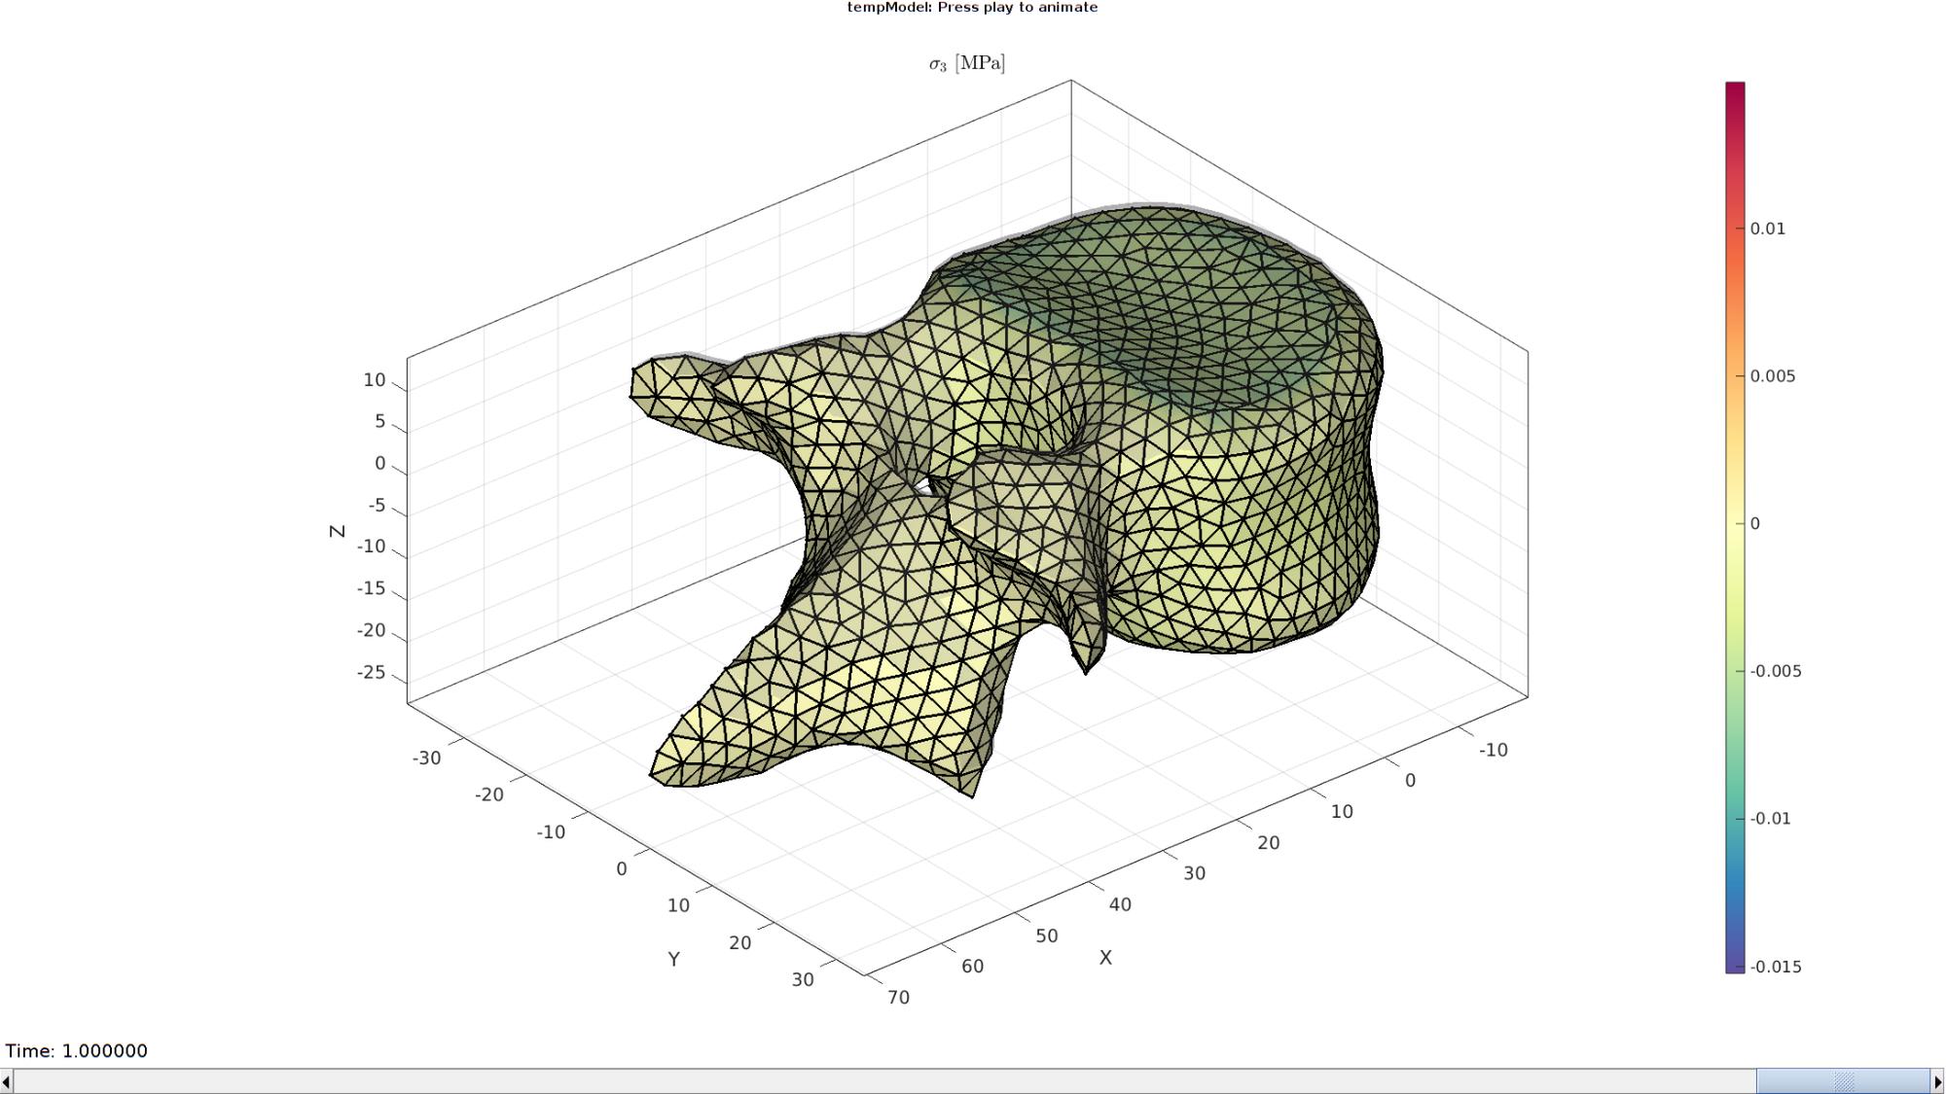The width and height of the screenshot is (1946, 1094).
Task: Select the σ3 [MPa] axes title
Action: pyautogui.click(x=966, y=64)
